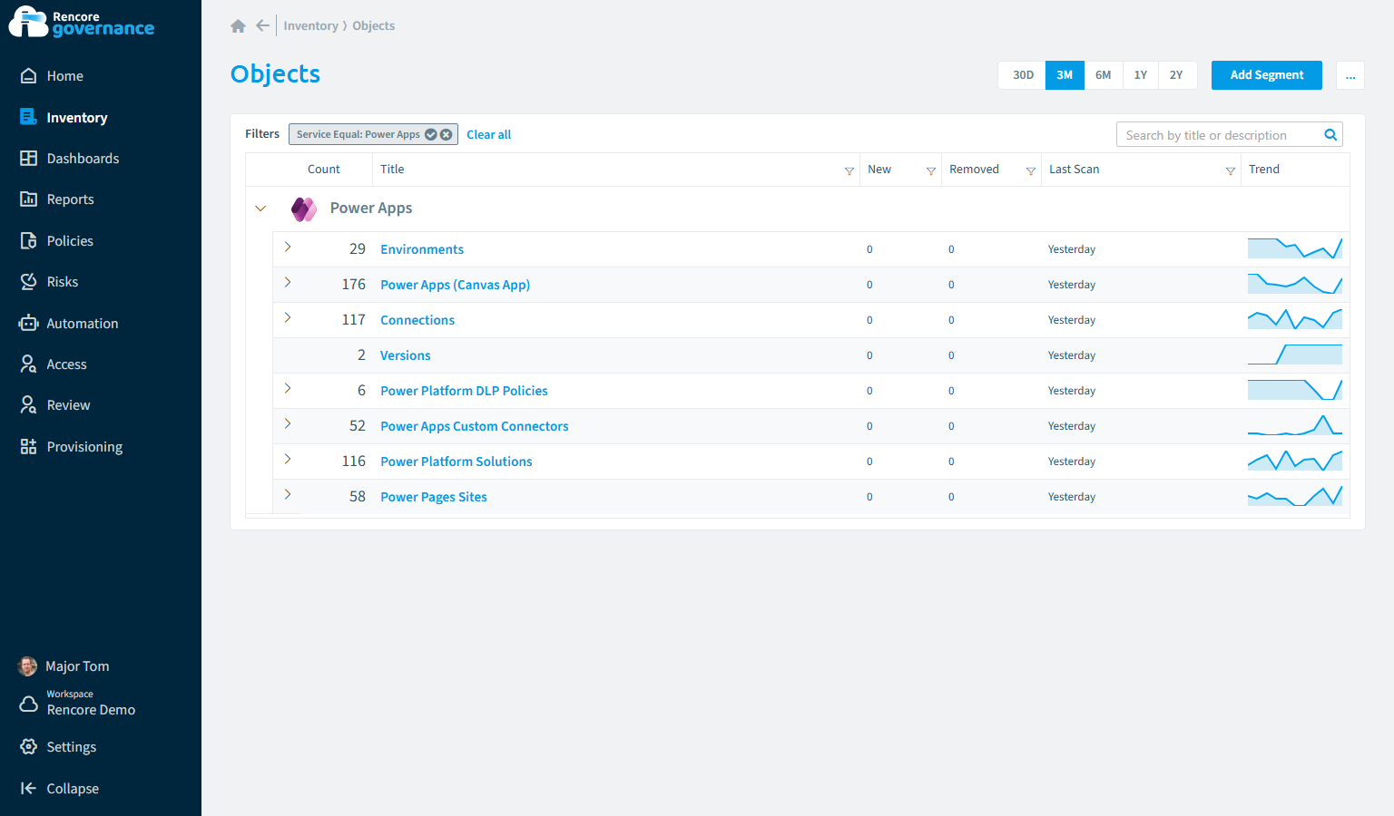The height and width of the screenshot is (816, 1394).
Task: Click the Power Apps service icon
Action: [x=304, y=209]
